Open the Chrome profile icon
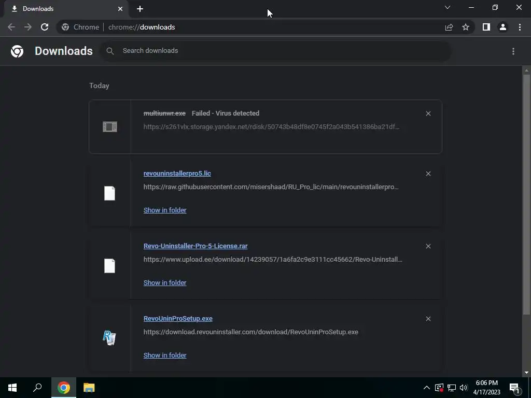The image size is (531, 398). [x=503, y=27]
